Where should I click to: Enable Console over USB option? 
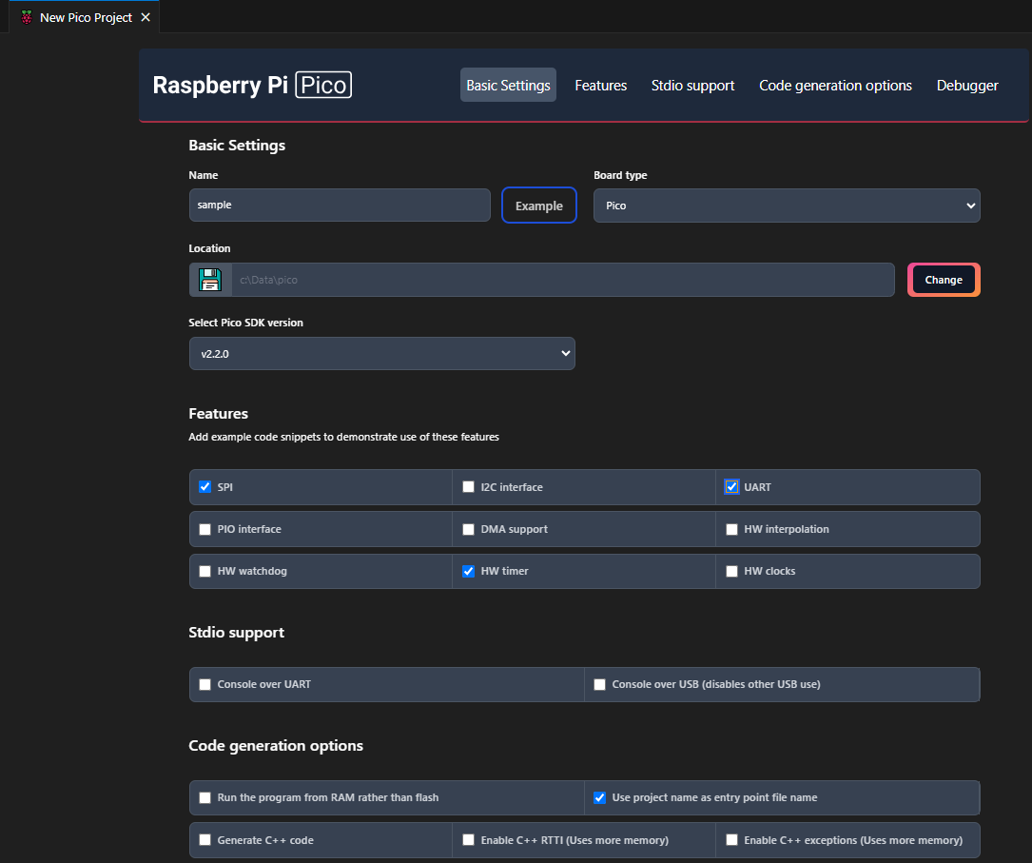tap(599, 684)
